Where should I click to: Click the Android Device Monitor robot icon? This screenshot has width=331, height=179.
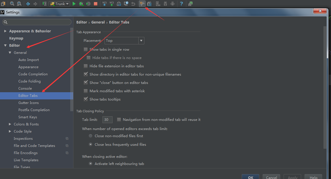[173, 4]
